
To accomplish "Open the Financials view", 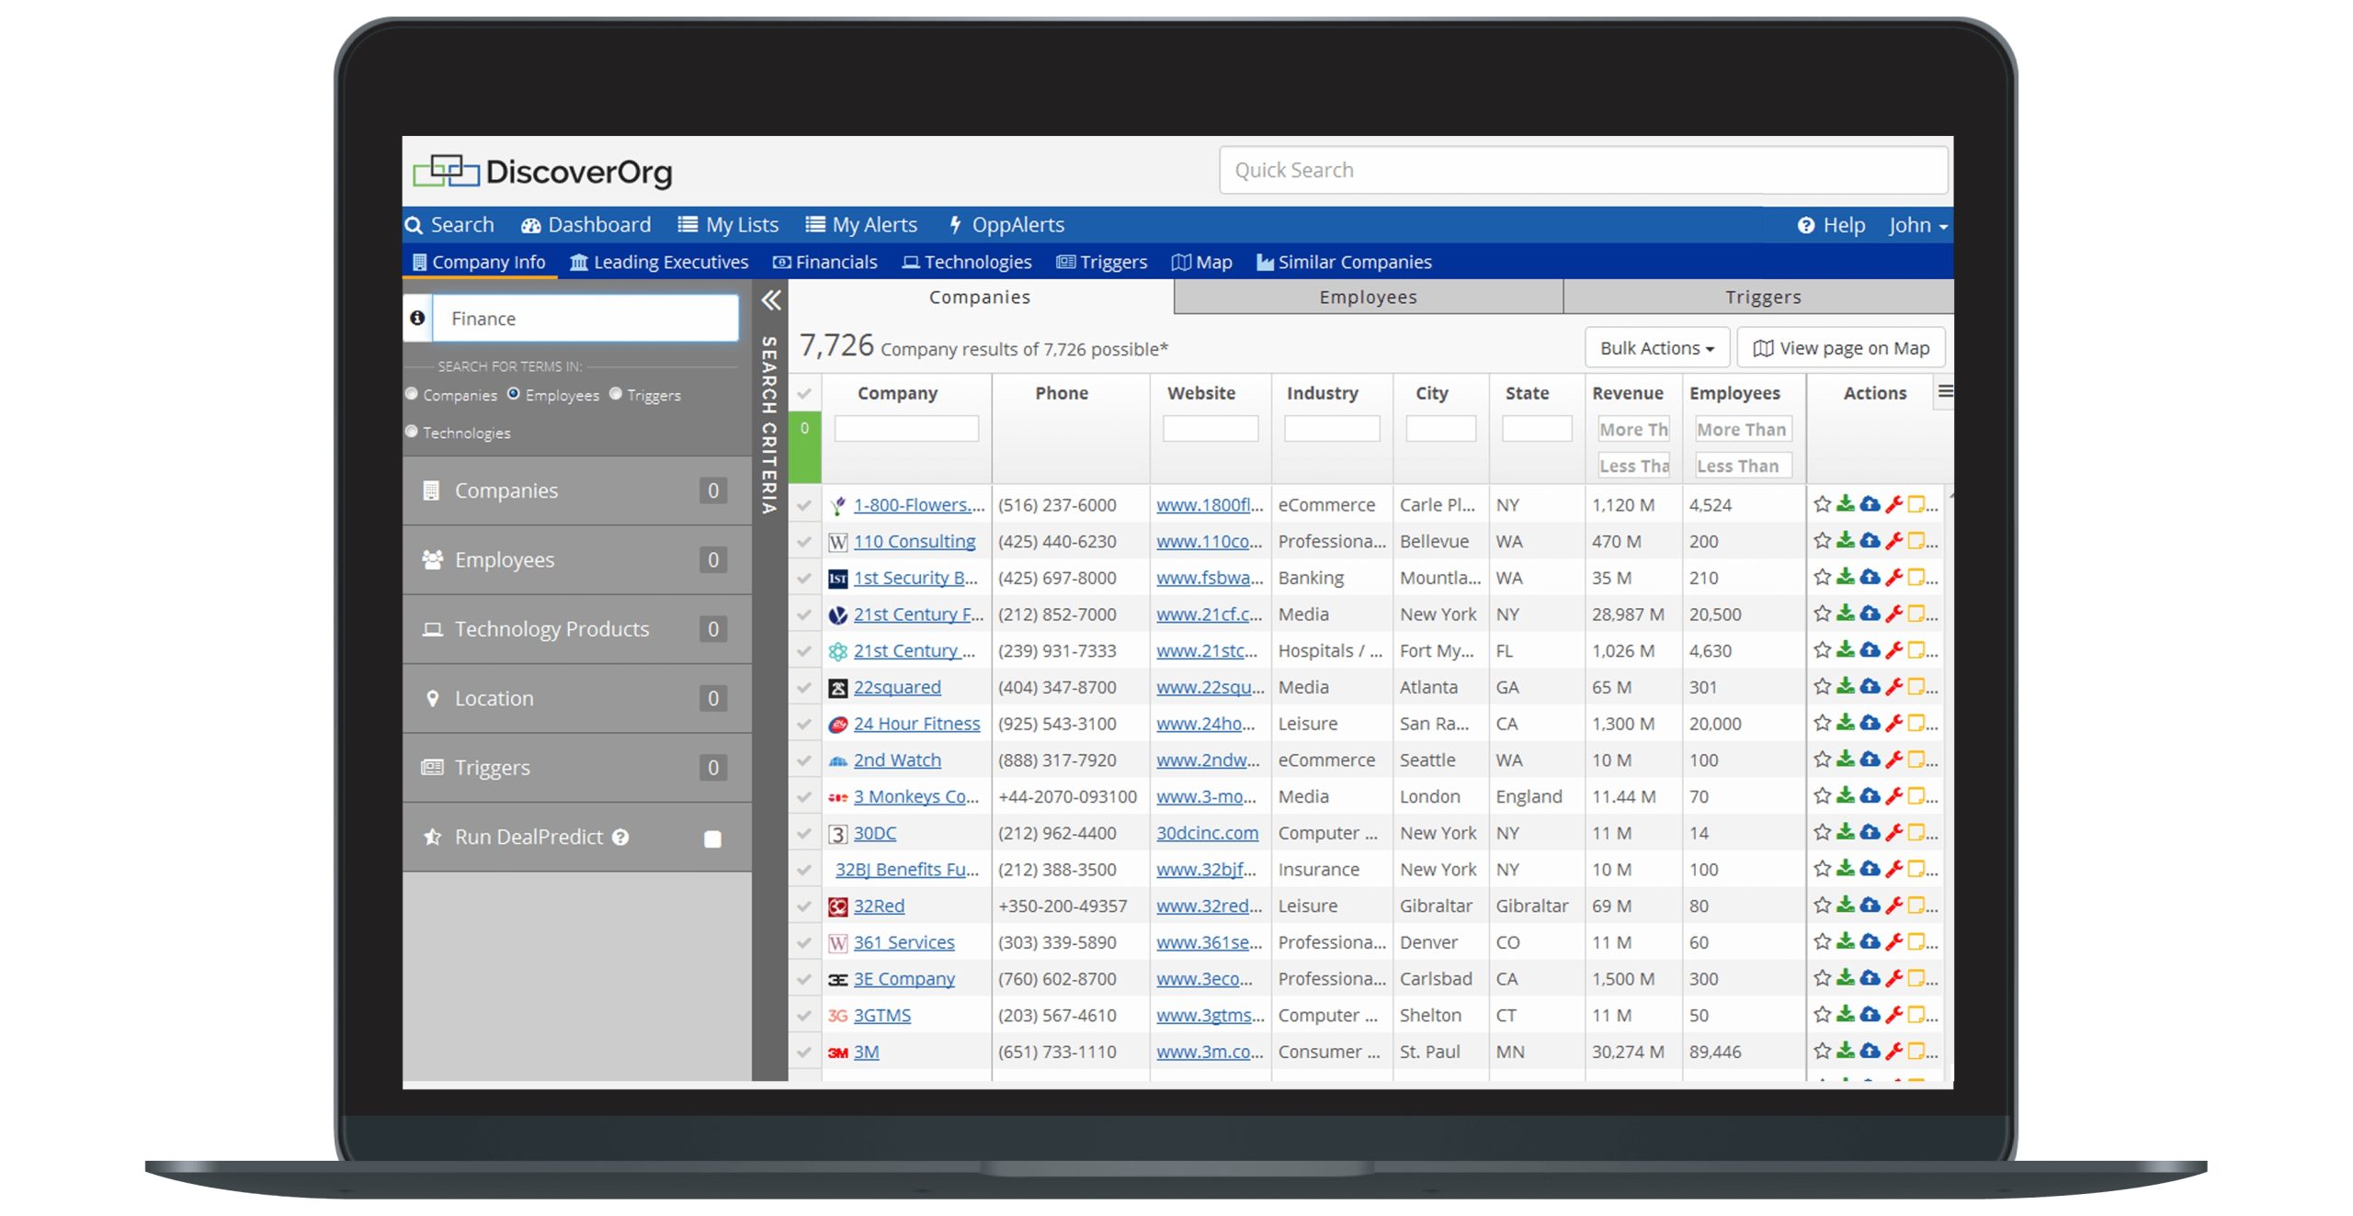I will pos(825,262).
